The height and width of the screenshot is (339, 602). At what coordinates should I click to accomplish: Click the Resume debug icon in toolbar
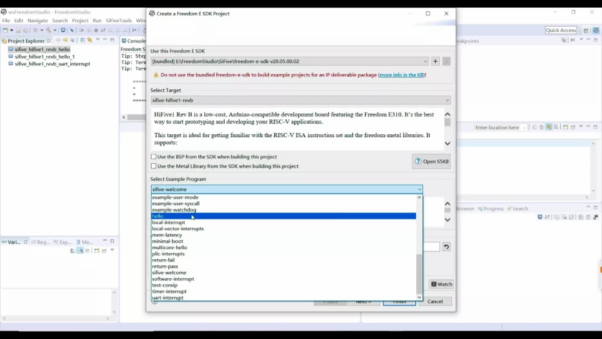pos(81,30)
